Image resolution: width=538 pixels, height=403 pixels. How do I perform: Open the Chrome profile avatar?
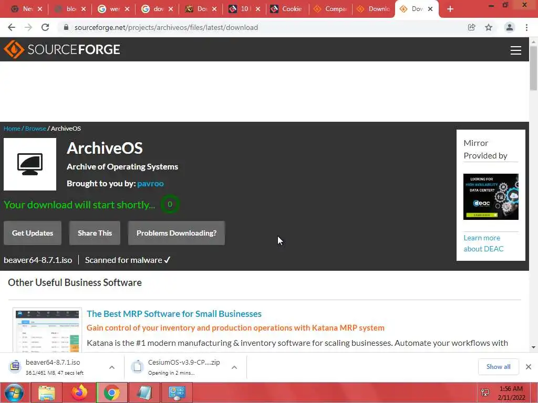[x=510, y=27]
